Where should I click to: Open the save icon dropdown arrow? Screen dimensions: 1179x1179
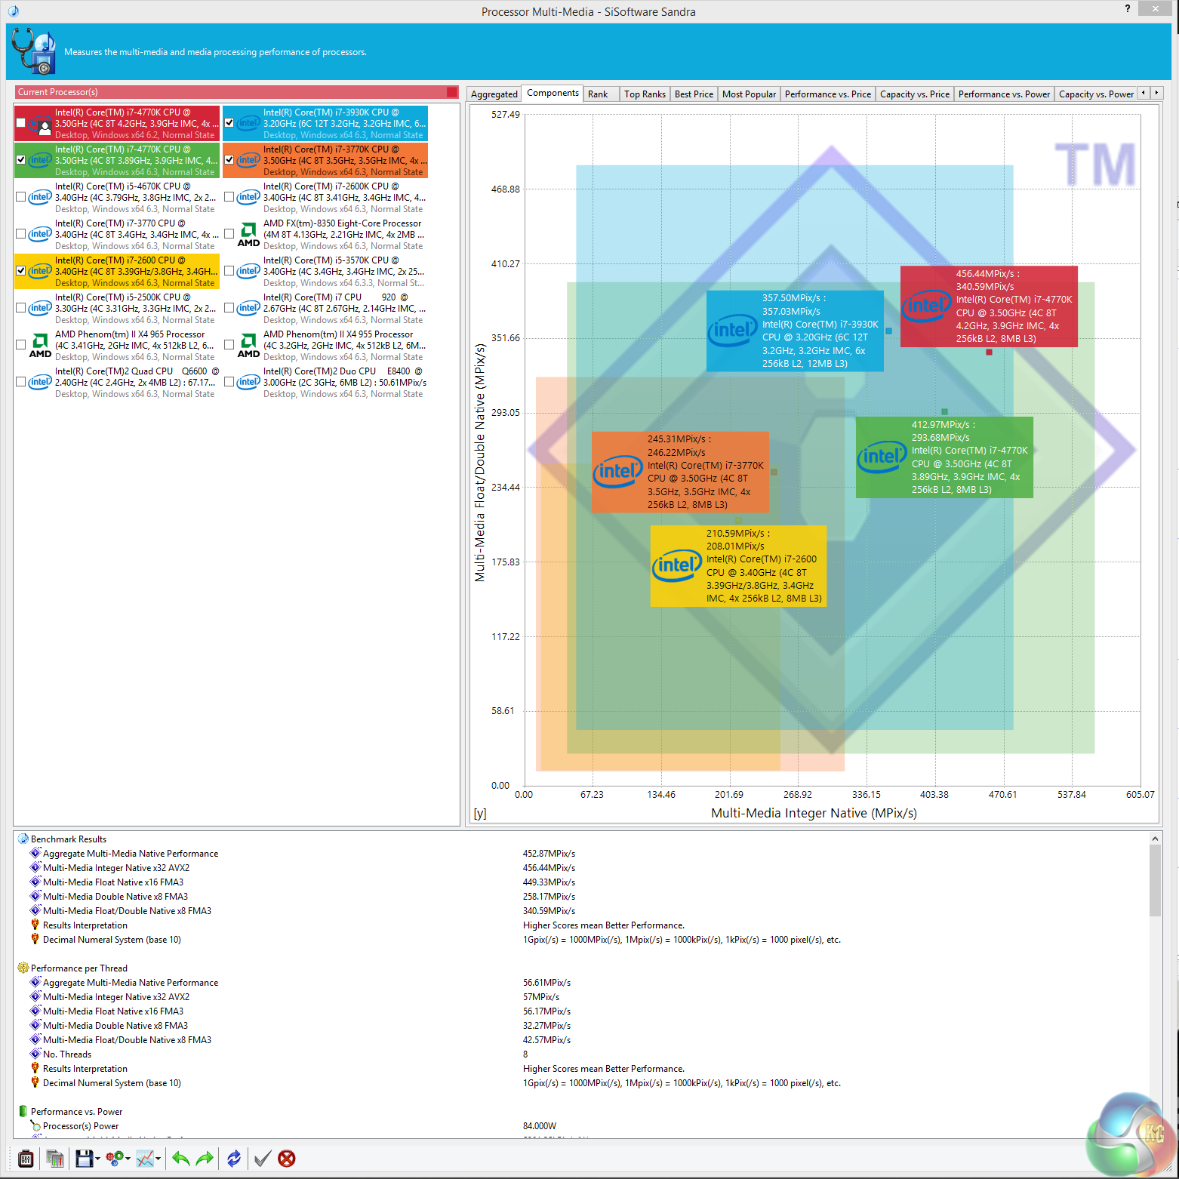97,1159
